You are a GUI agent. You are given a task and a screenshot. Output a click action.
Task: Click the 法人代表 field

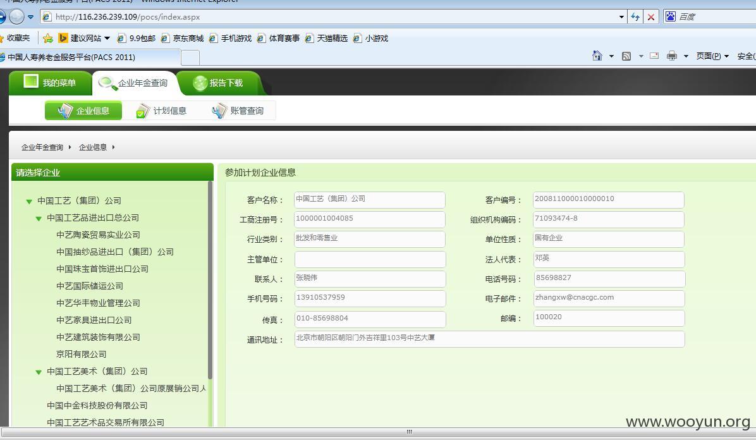click(609, 260)
